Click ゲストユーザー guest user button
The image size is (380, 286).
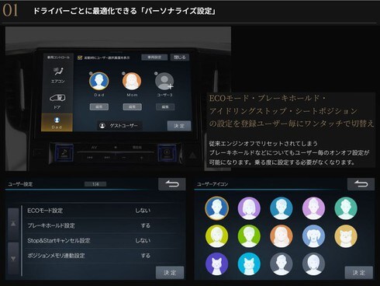[x=119, y=126]
